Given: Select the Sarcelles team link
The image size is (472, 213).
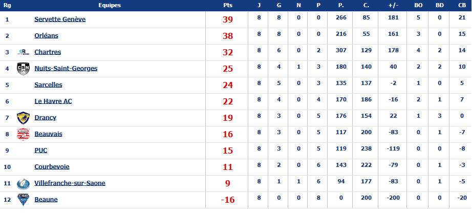Looking at the screenshot, I should click(x=49, y=85).
